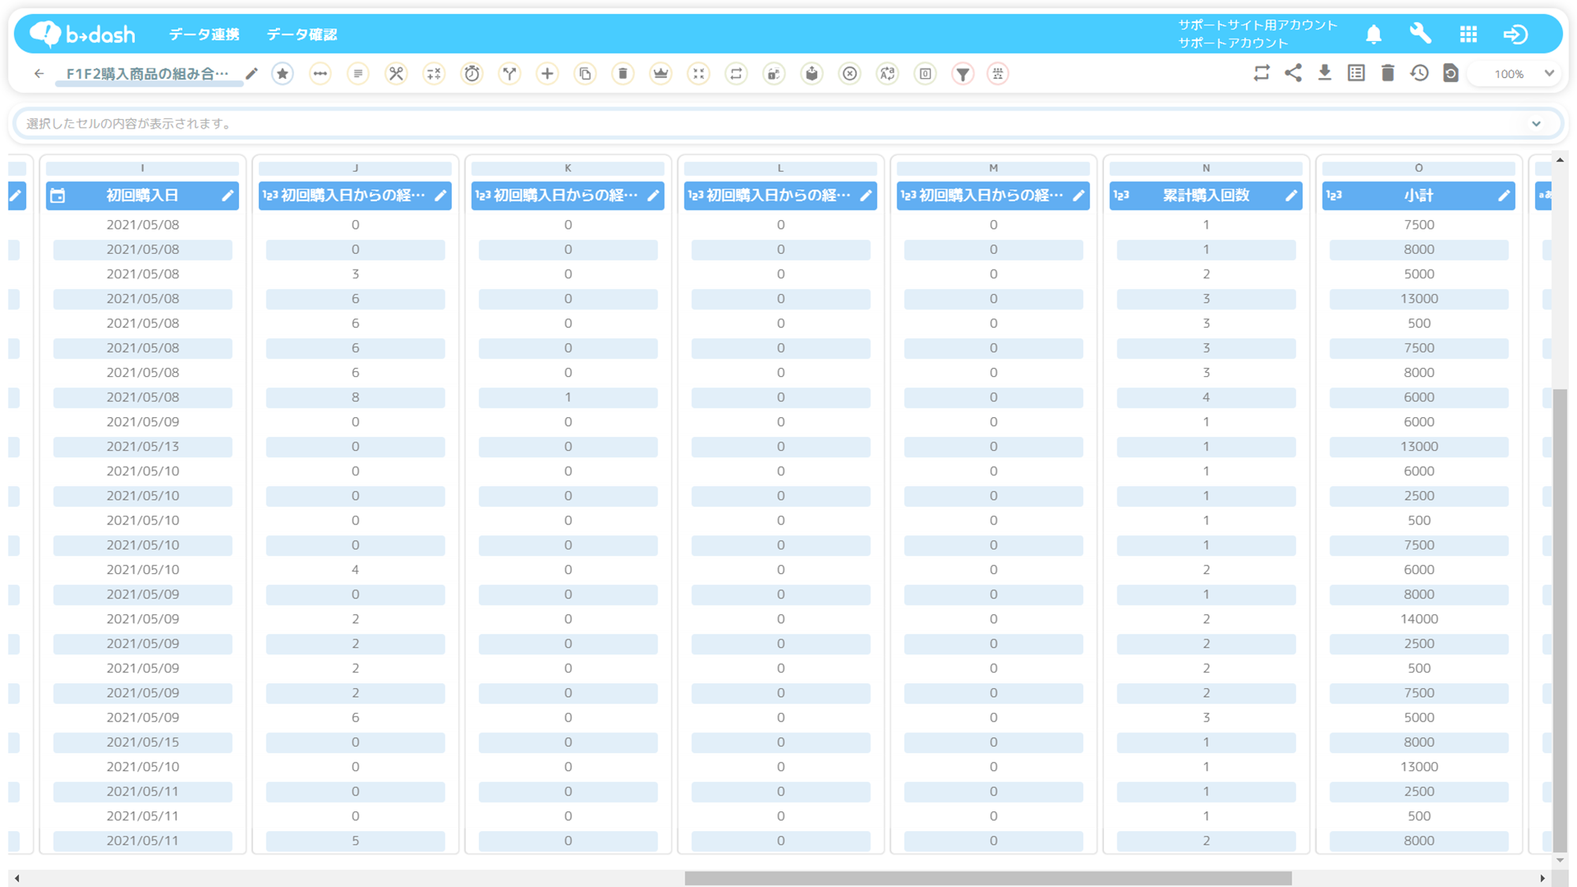Click the collapse arrows icon in the toolbar

[699, 73]
